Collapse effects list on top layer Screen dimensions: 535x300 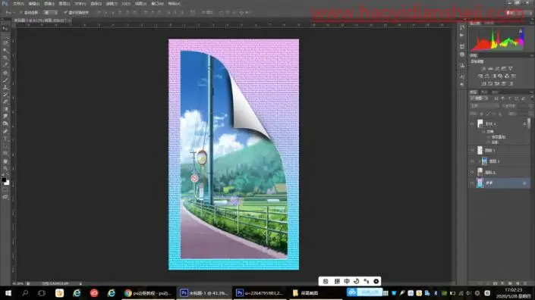525,123
